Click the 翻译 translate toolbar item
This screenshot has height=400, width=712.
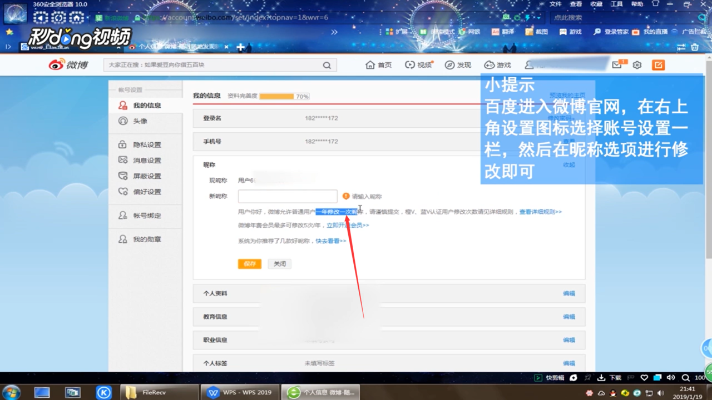503,32
